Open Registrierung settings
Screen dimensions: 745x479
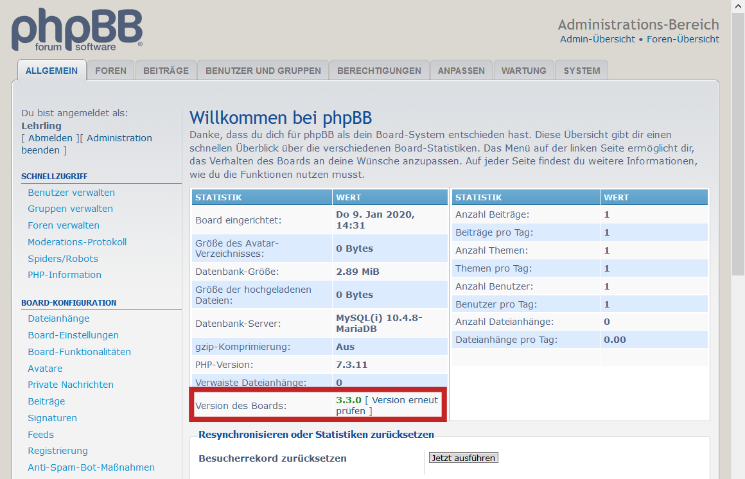coord(58,451)
